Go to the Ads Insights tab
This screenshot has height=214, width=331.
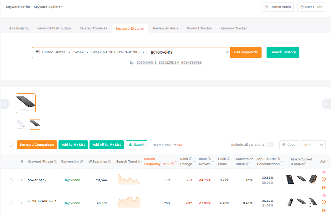pyautogui.click(x=19, y=28)
